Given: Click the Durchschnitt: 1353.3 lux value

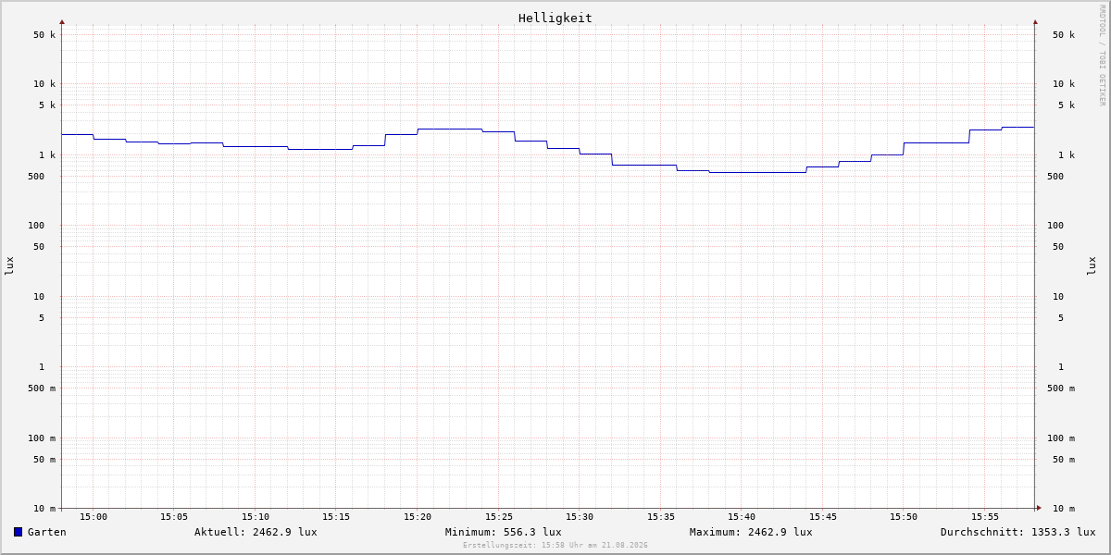Looking at the screenshot, I should 1018,532.
